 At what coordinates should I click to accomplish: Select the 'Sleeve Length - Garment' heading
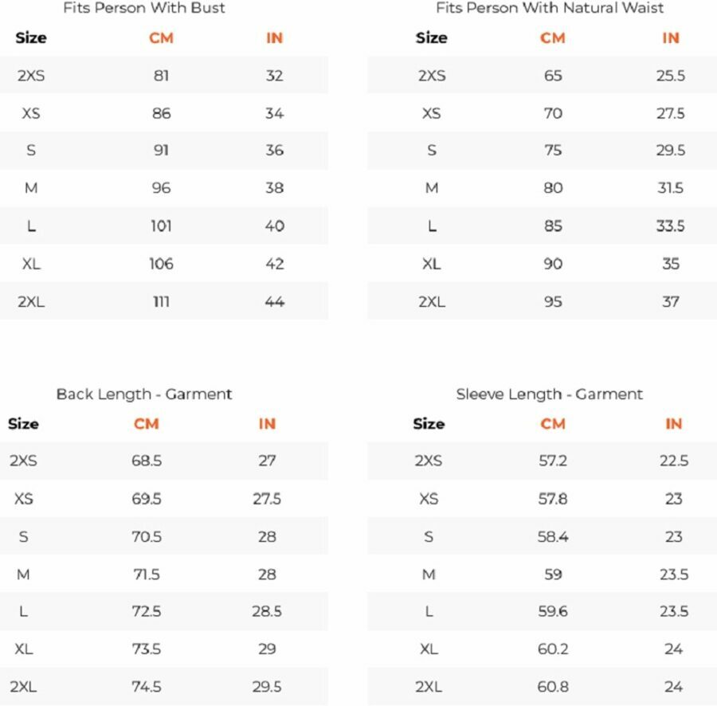[550, 394]
